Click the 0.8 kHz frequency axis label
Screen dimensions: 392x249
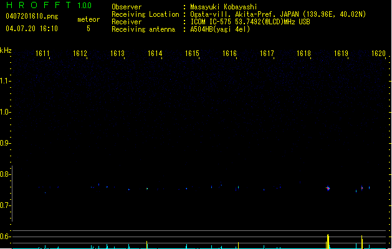tap(5, 174)
